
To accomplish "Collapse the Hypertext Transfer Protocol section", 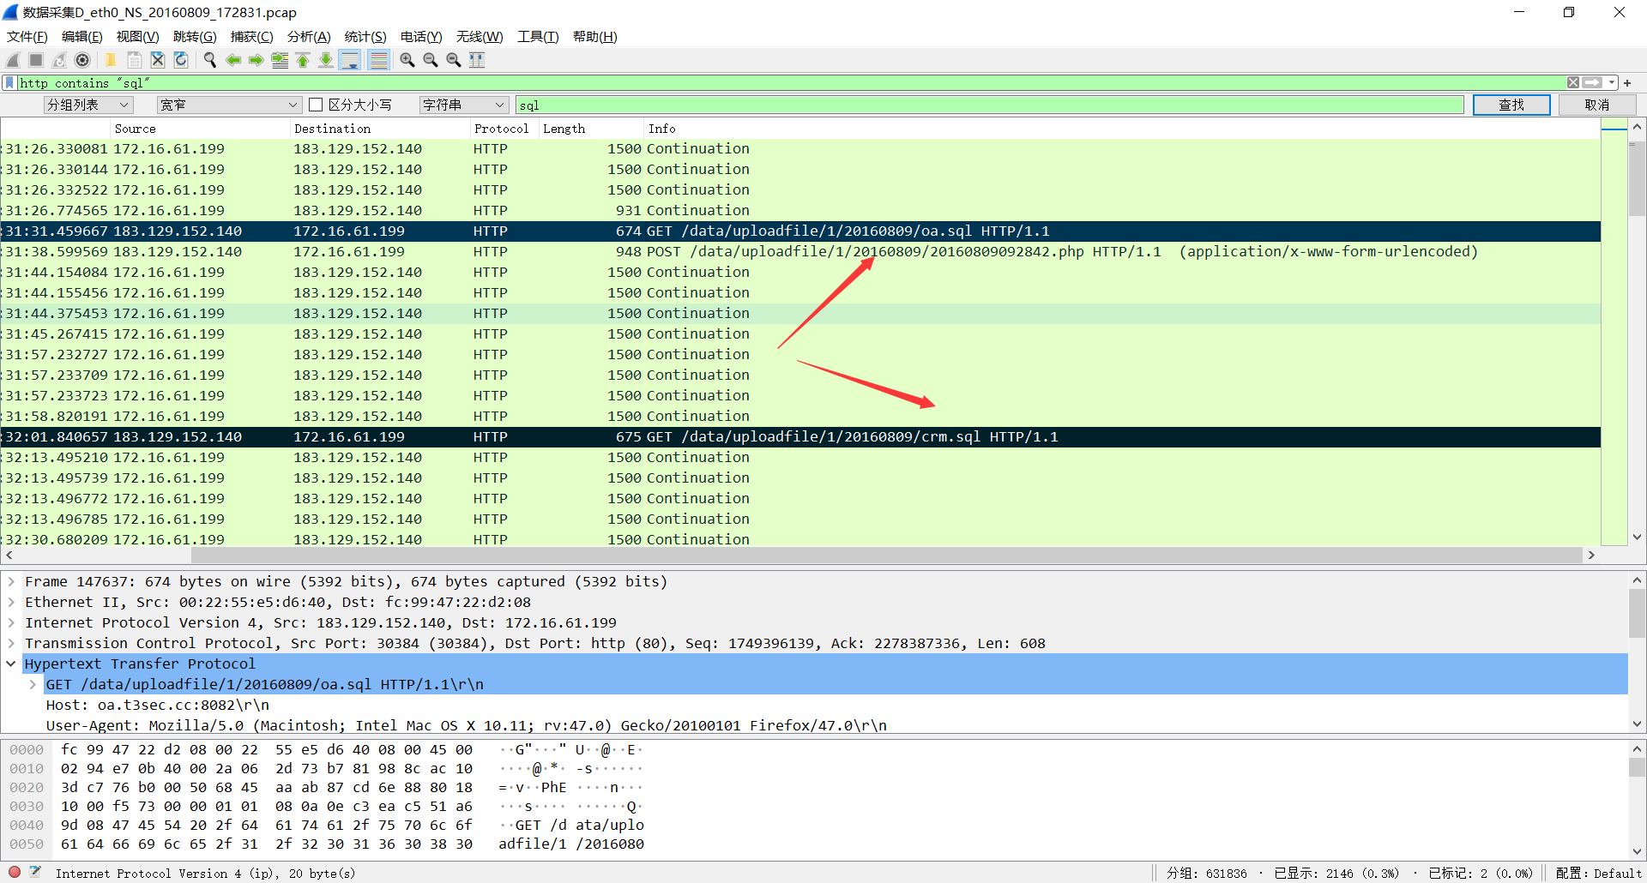I will 11,664.
